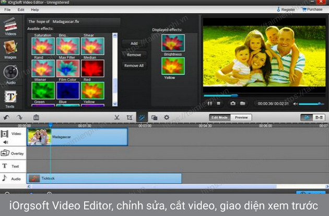Click the Register link
This screenshot has height=216, width=329.
286,9
